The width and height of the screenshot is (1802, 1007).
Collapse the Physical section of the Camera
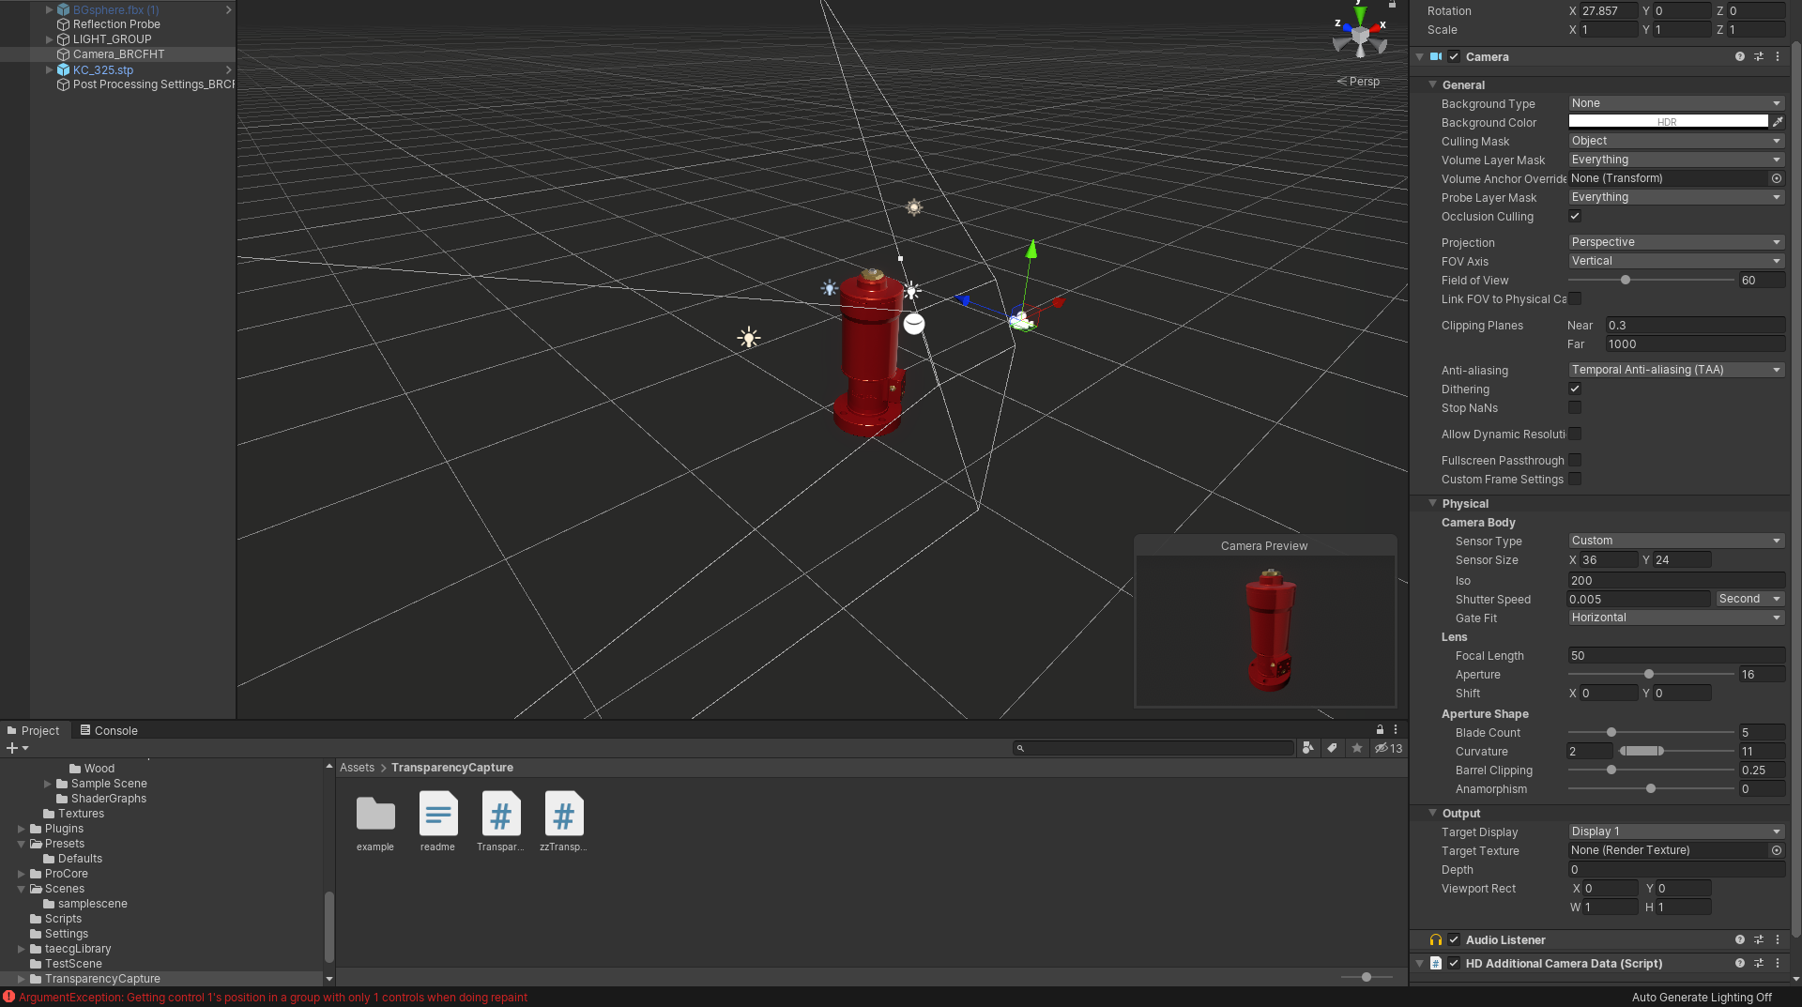click(1431, 503)
